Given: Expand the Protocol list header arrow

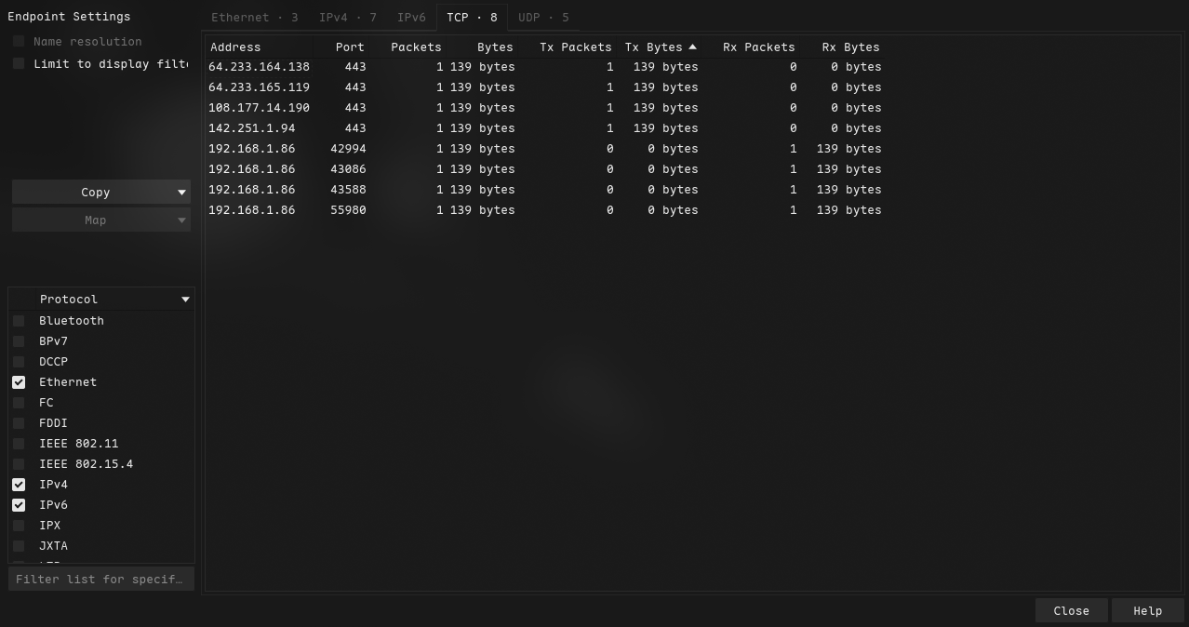Looking at the screenshot, I should pyautogui.click(x=185, y=300).
